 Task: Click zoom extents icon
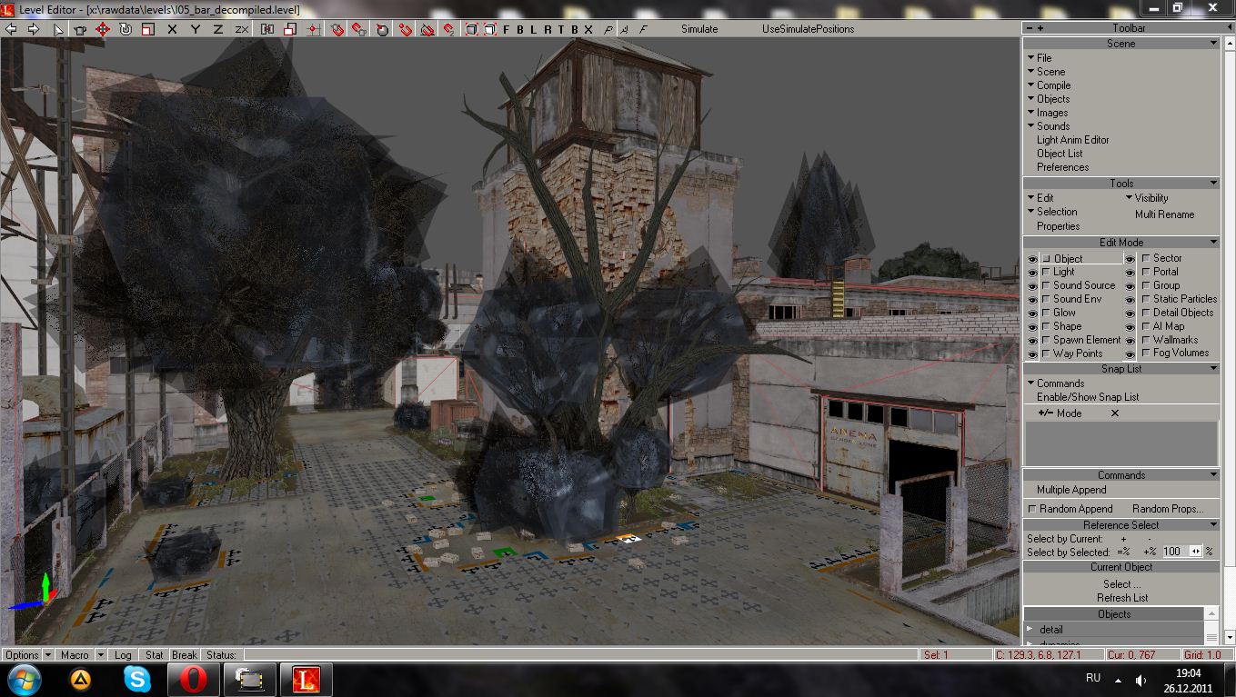pyautogui.click(x=471, y=29)
